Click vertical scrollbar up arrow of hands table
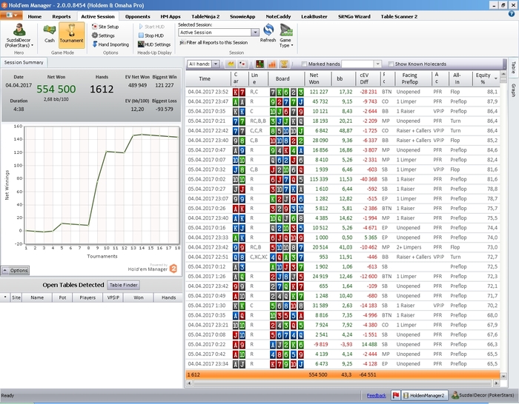Screen dimensions: 519x404 pos(503,74)
